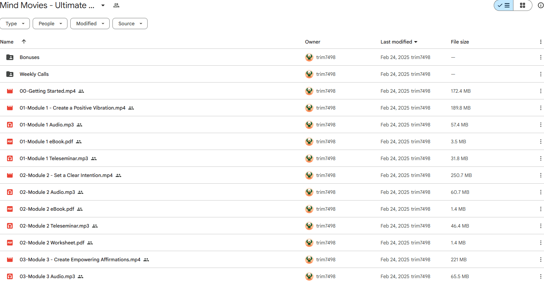The image size is (544, 282).
Task: Click shared icon next to 00-Getting Started.mp4
Action: (81, 91)
